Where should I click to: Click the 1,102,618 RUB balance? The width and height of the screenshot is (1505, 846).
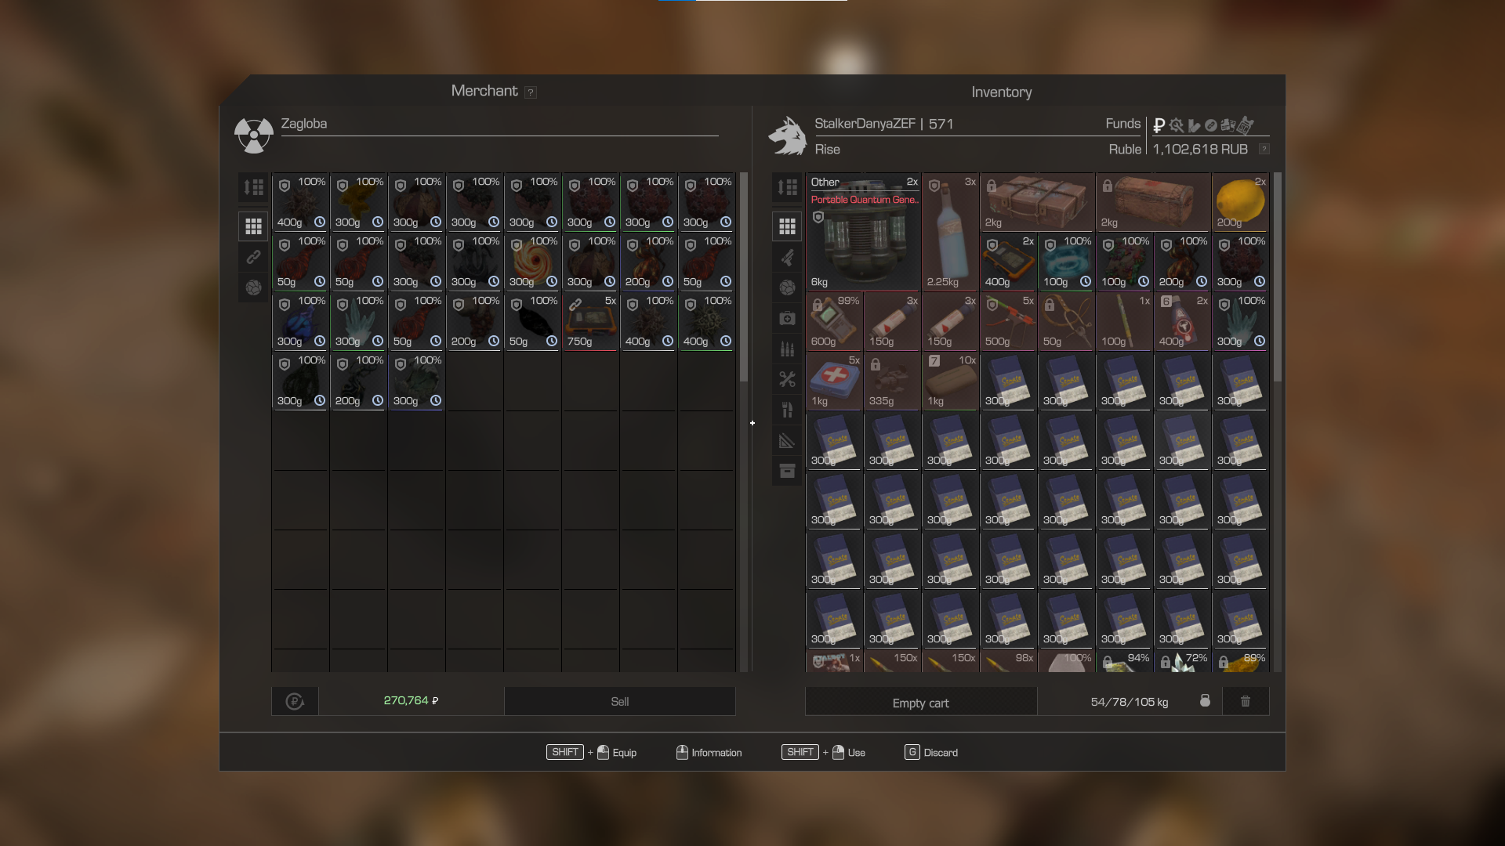click(x=1200, y=149)
